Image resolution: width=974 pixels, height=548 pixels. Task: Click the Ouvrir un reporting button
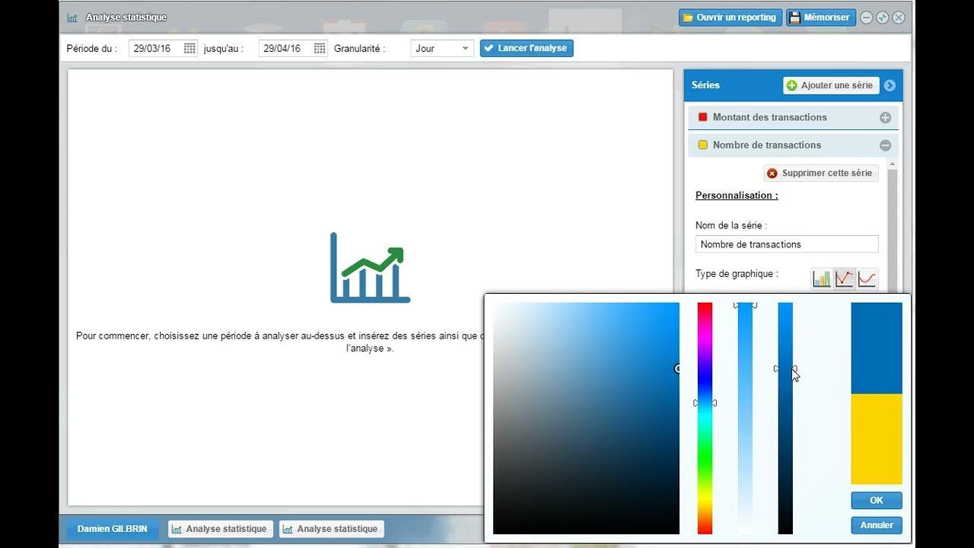point(730,18)
